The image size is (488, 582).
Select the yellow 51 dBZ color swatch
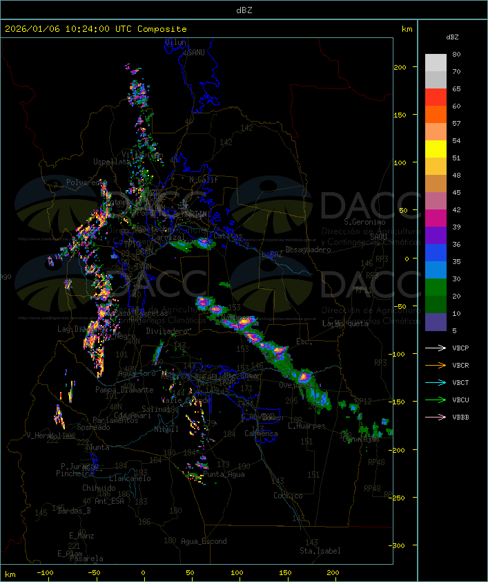click(436, 149)
